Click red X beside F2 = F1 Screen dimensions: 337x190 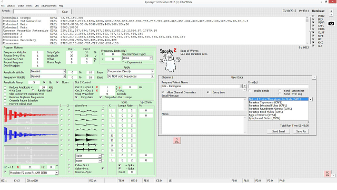(x=18, y=167)
